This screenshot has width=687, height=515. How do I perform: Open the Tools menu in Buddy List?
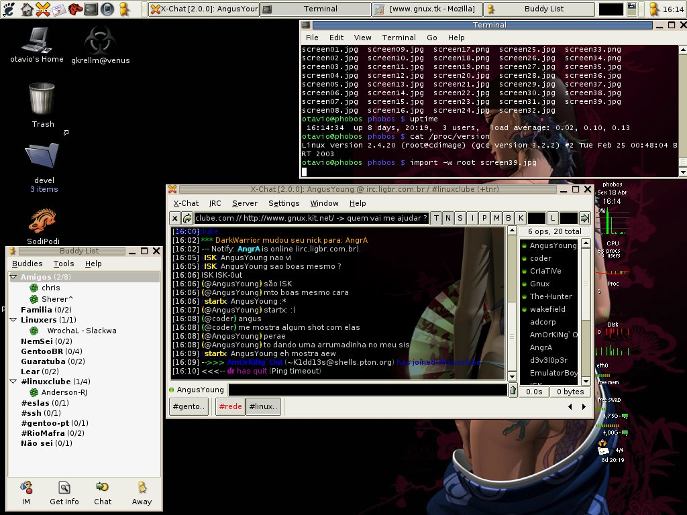point(64,264)
